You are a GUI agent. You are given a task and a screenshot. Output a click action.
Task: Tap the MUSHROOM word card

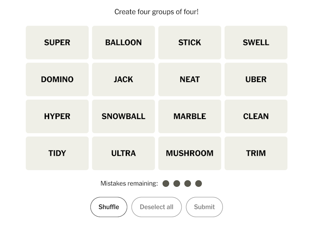click(190, 153)
